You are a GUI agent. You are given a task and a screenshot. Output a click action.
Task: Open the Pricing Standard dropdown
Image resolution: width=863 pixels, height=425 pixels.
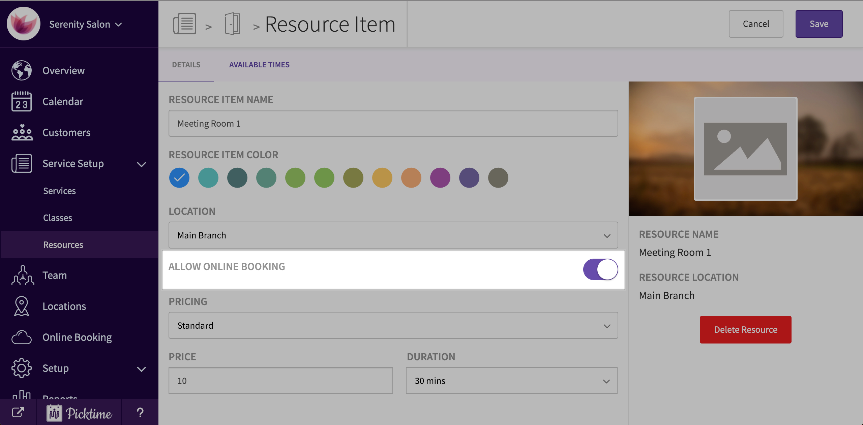[x=393, y=325]
